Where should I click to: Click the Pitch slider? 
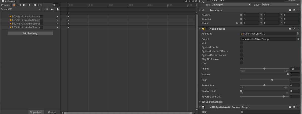pos(264,80)
